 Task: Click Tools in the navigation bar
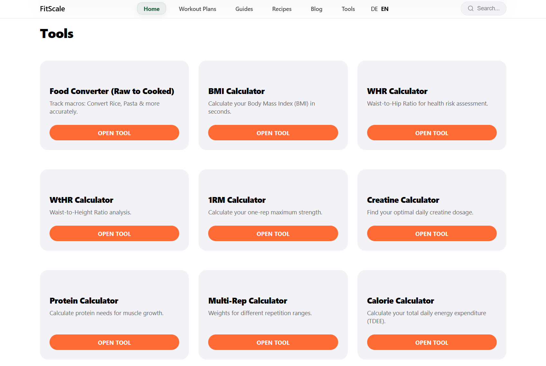point(348,9)
